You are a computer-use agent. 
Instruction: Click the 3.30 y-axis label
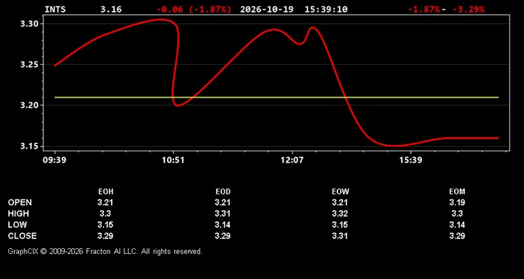click(x=31, y=24)
